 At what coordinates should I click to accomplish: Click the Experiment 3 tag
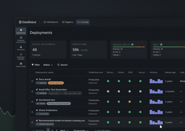pyautogui.click(x=55, y=93)
